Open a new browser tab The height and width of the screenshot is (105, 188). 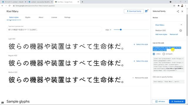pyautogui.click(x=82, y=2)
